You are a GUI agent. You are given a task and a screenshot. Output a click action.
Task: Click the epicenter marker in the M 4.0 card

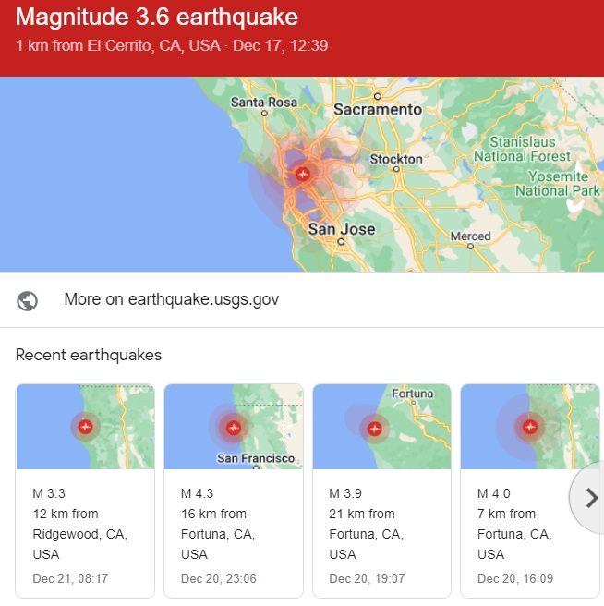[x=529, y=426]
